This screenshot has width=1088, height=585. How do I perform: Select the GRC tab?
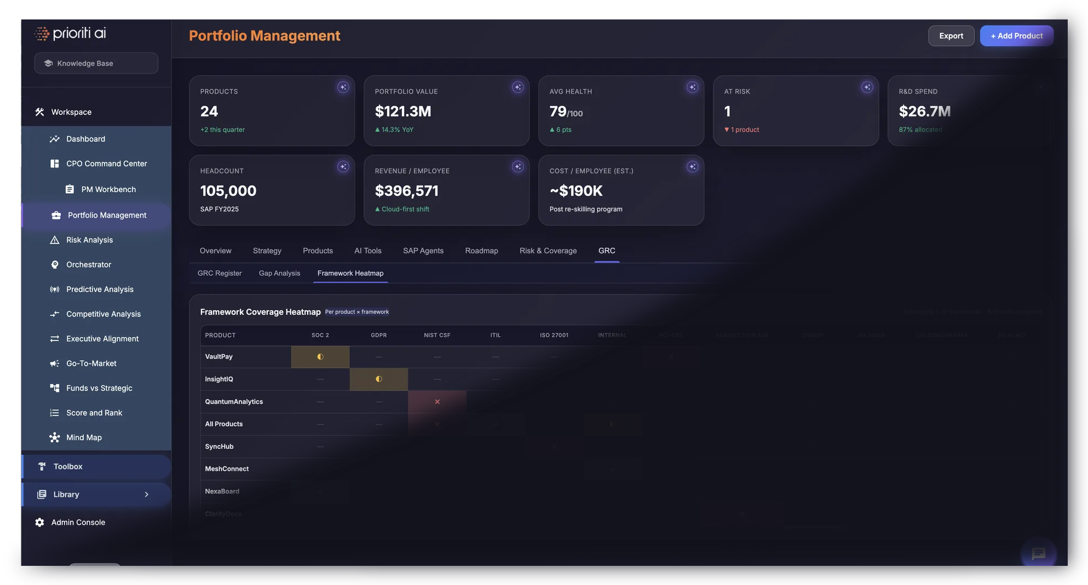[x=607, y=251]
